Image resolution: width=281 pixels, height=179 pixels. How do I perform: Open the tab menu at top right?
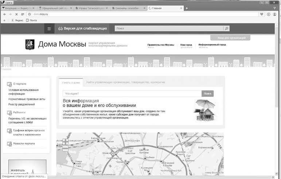pos(274,8)
